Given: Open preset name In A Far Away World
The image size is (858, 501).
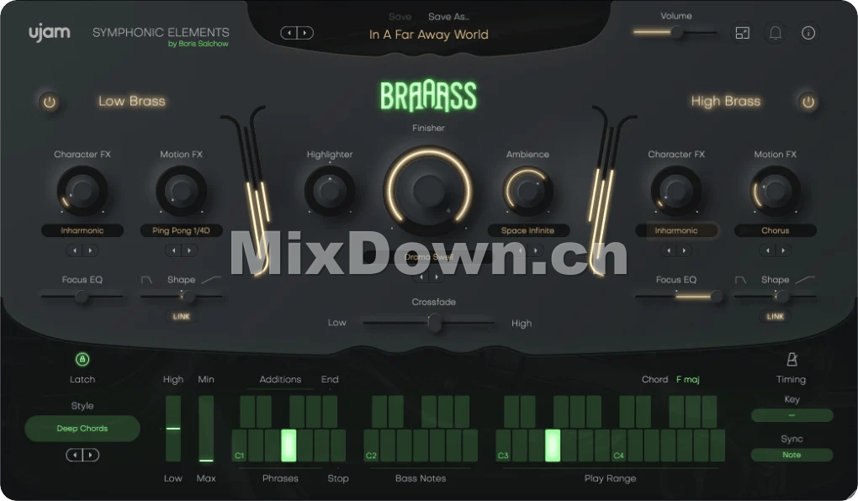Looking at the screenshot, I should click(x=428, y=34).
